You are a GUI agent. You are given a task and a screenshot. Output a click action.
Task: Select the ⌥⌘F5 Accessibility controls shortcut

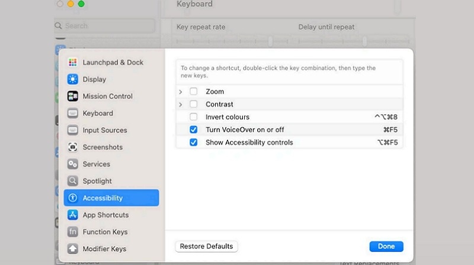387,143
